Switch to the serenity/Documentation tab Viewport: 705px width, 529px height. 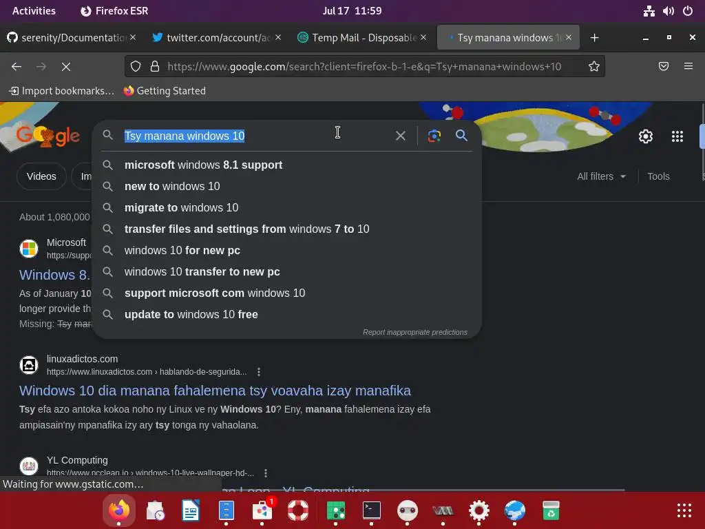pyautogui.click(x=72, y=38)
